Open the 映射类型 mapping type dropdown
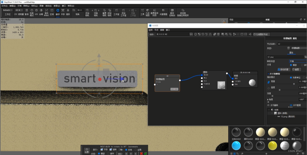This screenshot has width=307, height=155. [298, 61]
